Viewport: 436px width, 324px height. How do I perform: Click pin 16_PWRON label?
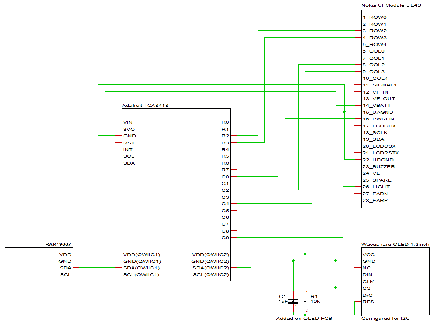click(x=378, y=119)
